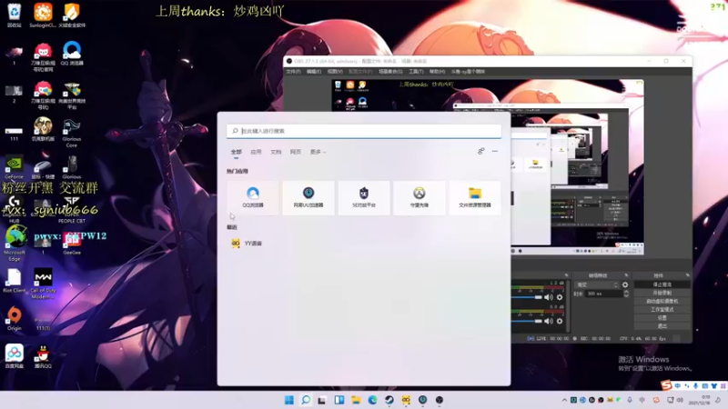Select the Recycle Bin desktop icon
Image resolution: width=728 pixels, height=409 pixels.
point(15,15)
